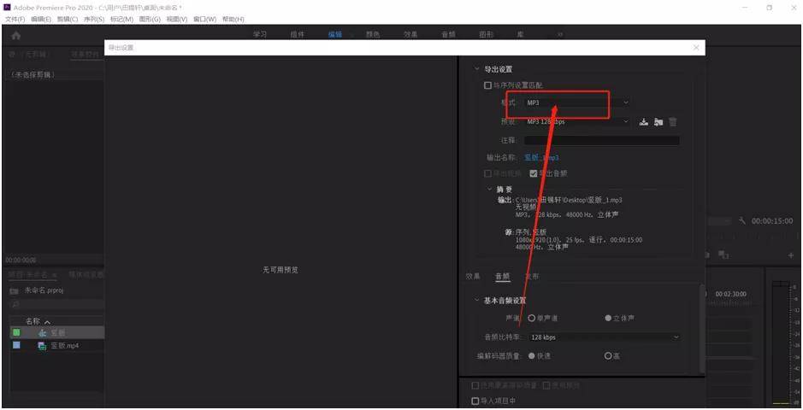The height and width of the screenshot is (410, 803).
Task: Switch to the 库 workspace
Action: 520,35
